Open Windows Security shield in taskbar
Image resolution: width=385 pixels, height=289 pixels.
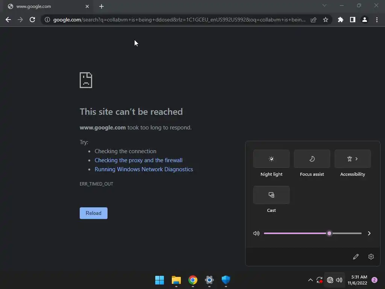pyautogui.click(x=226, y=280)
